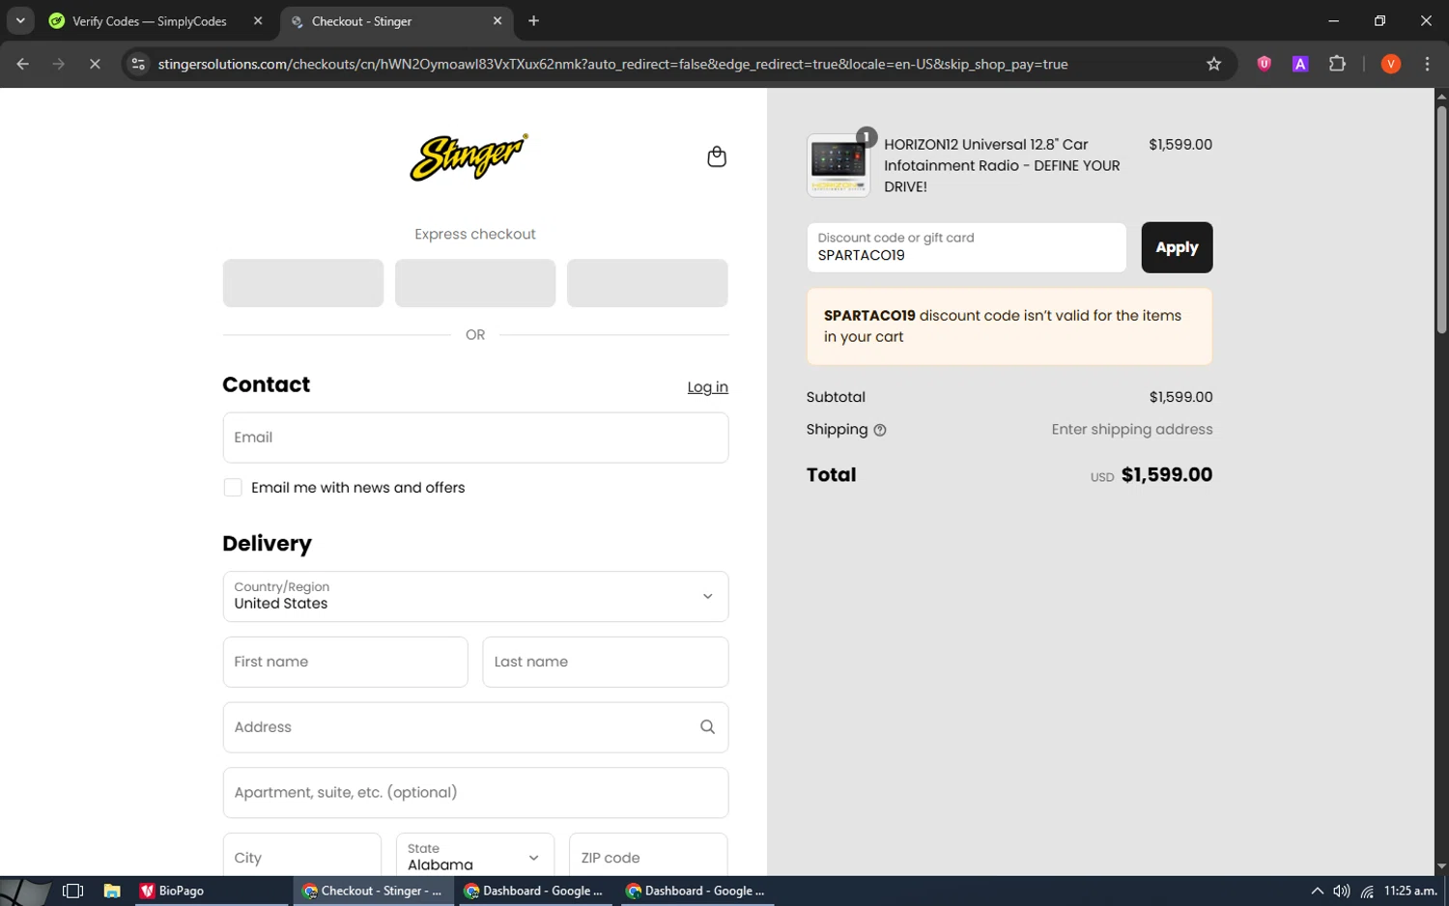Screen dimensions: 1449x906
Task: Click the scrollbar down arrow
Action: pyautogui.click(x=1441, y=866)
